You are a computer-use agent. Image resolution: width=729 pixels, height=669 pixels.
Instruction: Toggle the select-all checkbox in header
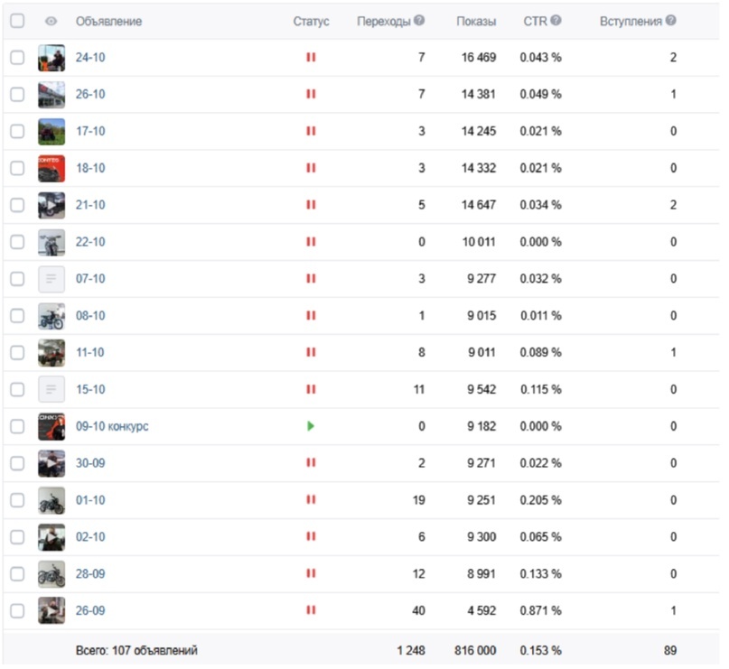pos(17,21)
